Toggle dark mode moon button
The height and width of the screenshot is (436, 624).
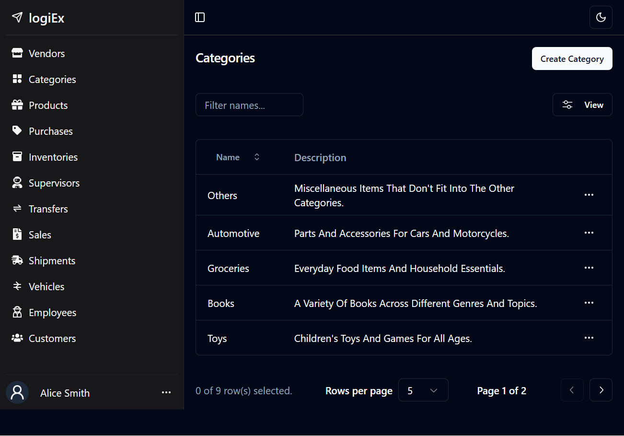601,17
